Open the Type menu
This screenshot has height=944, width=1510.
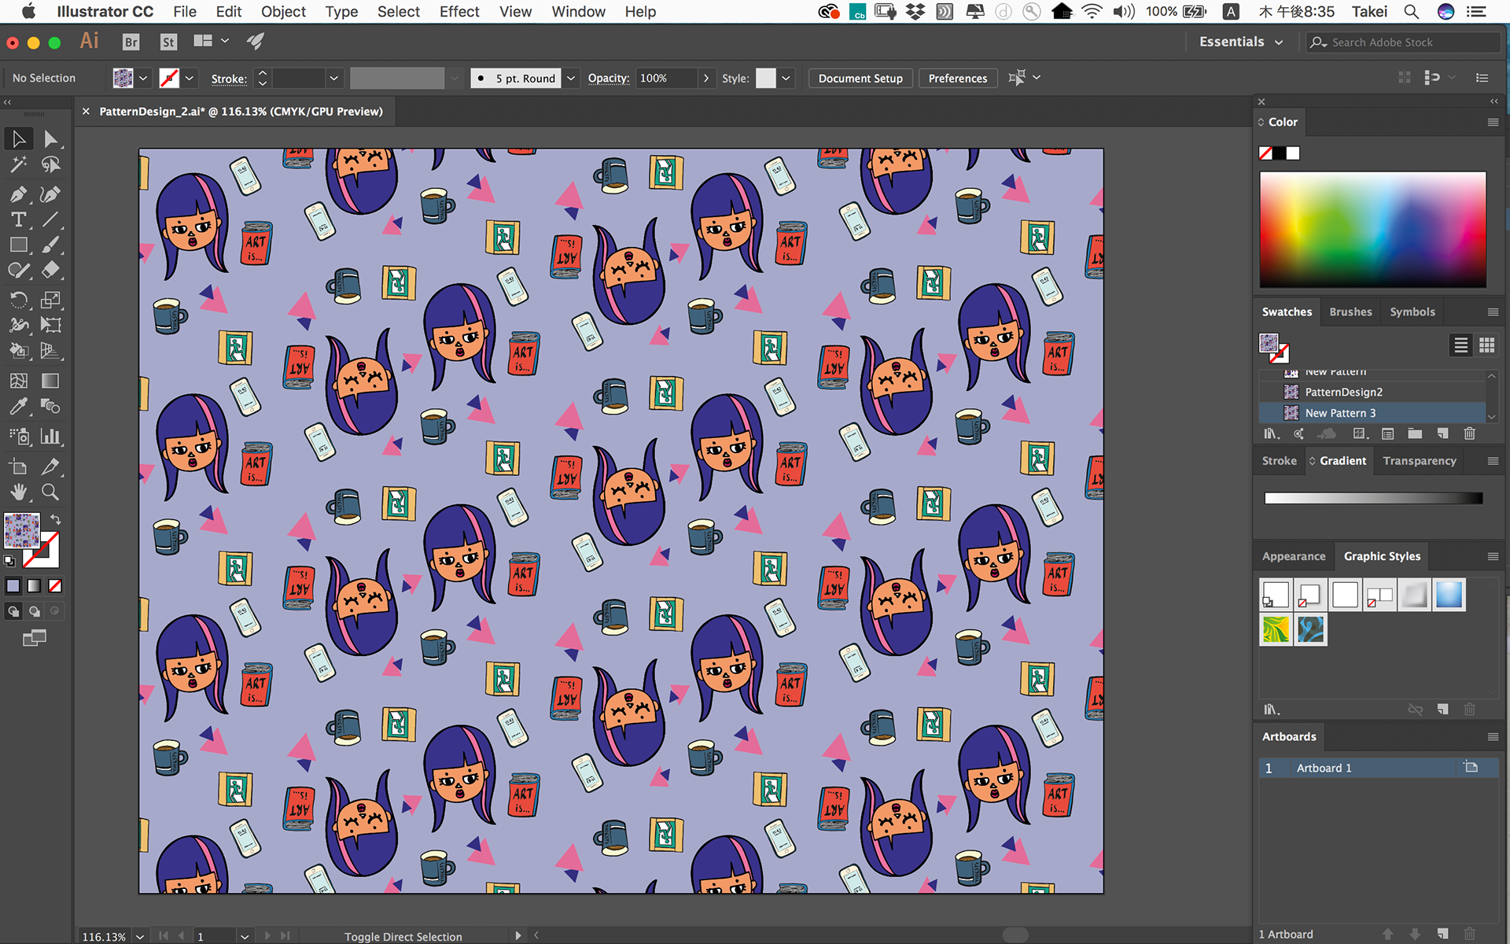(x=341, y=12)
